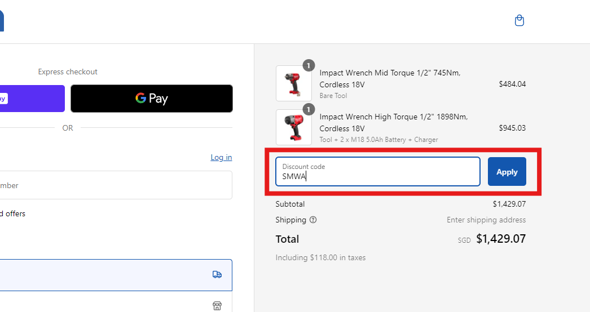
Task: Click Impact Wrench Mid Torque 745Nm title
Action: (x=390, y=79)
